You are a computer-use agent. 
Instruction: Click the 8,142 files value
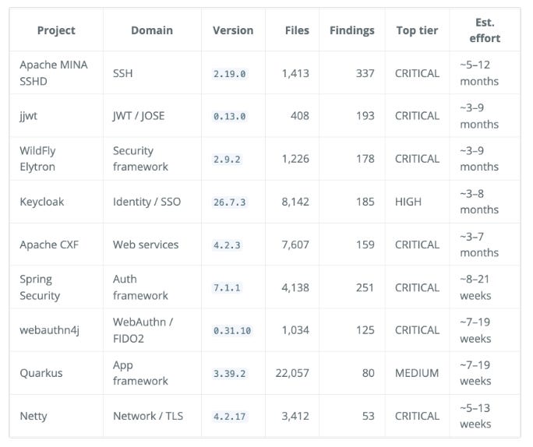(295, 202)
